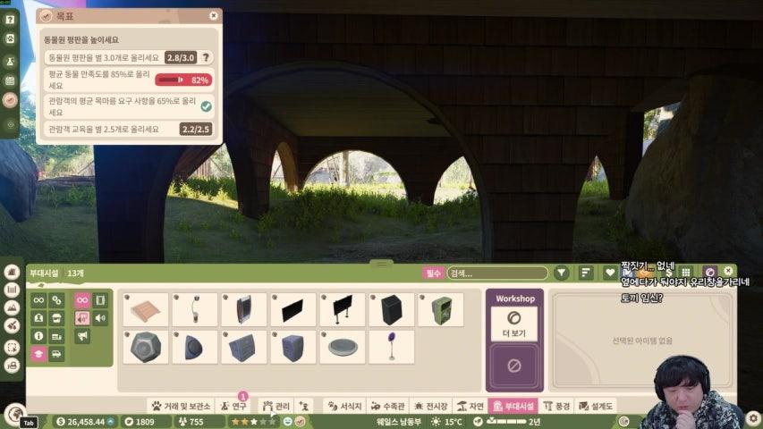This screenshot has width=763, height=429.
Task: Open the calendar icon in left sidebar
Action: (x=10, y=80)
